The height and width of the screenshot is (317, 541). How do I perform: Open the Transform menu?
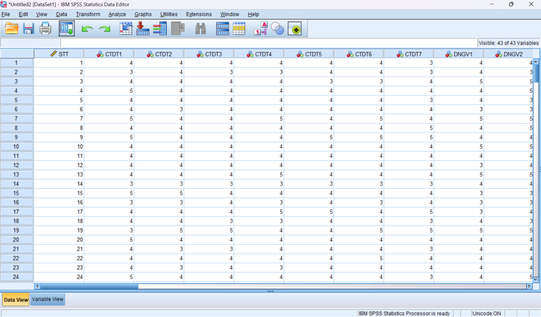click(x=88, y=14)
